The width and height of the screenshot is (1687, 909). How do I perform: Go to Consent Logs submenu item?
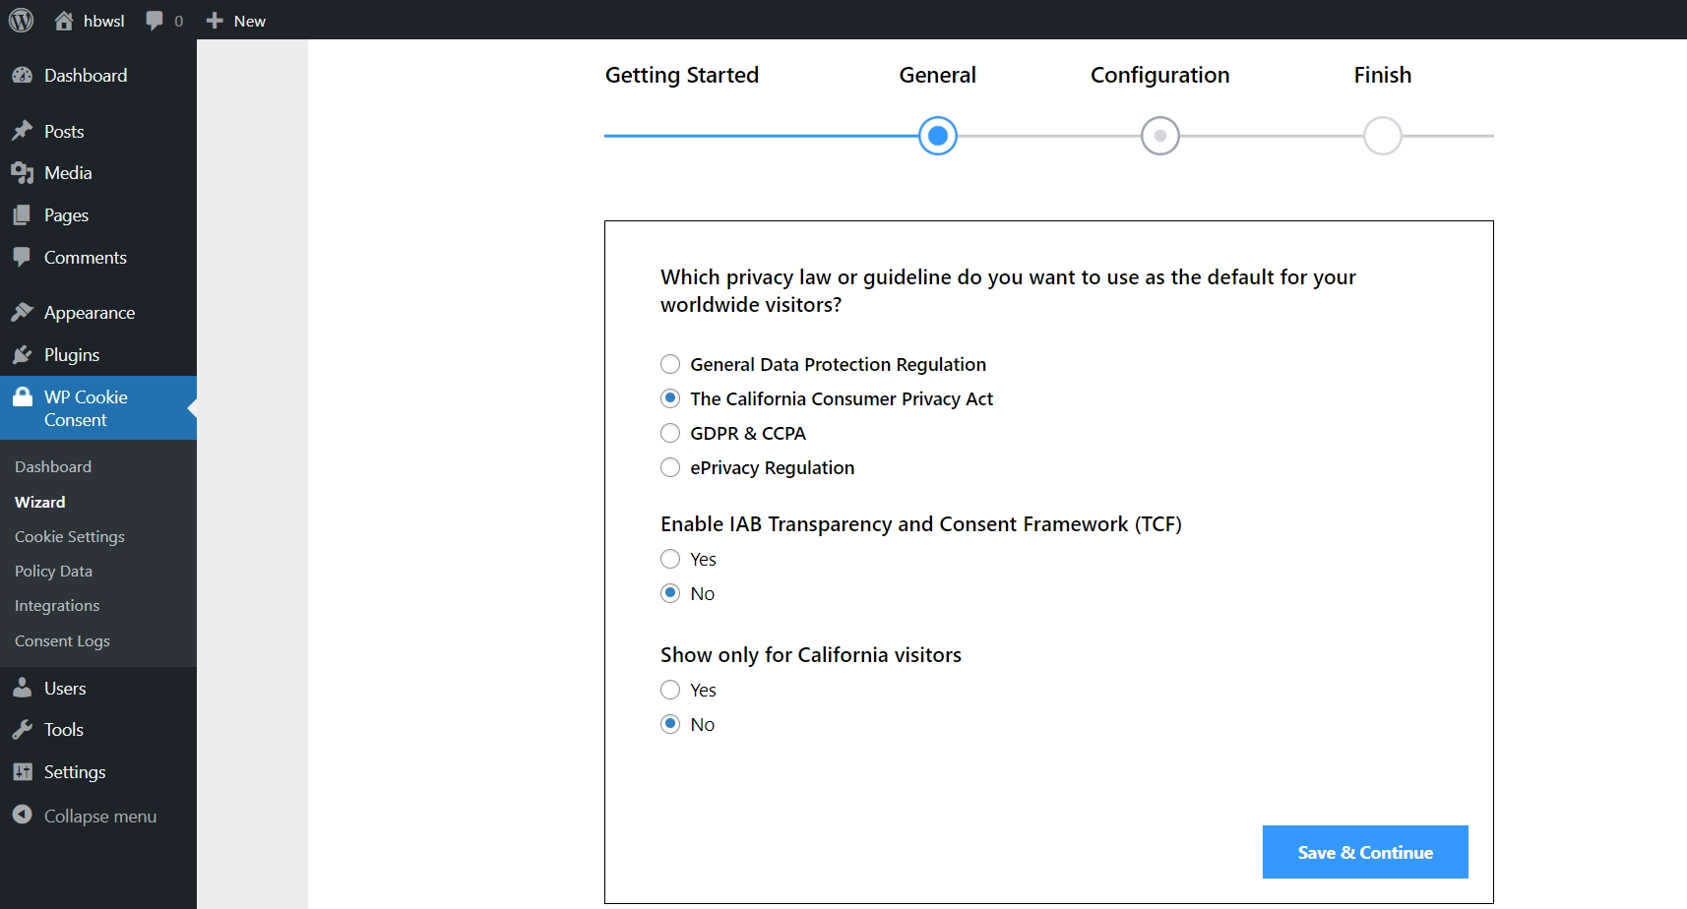pos(62,640)
